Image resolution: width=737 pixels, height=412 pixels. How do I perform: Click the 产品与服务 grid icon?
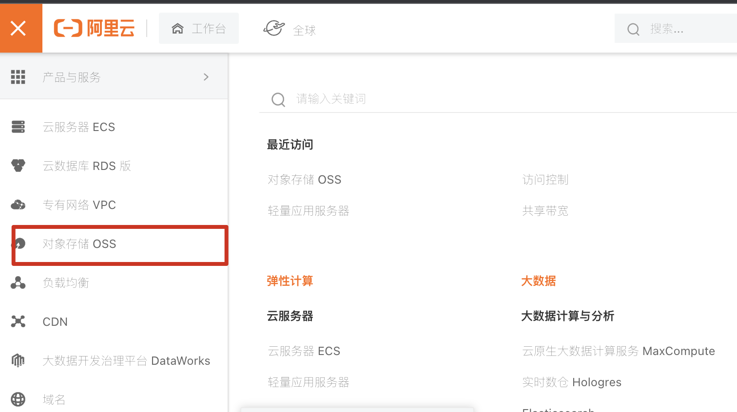point(18,77)
